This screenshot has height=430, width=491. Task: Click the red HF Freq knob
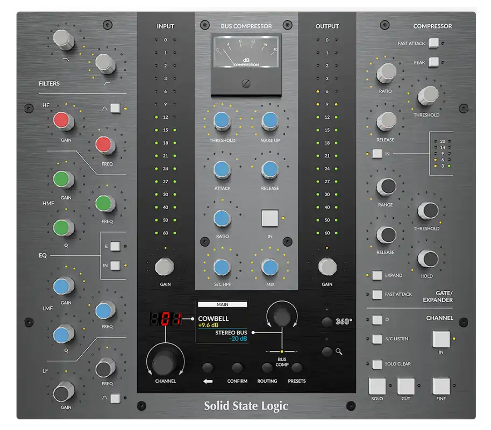[105, 145]
